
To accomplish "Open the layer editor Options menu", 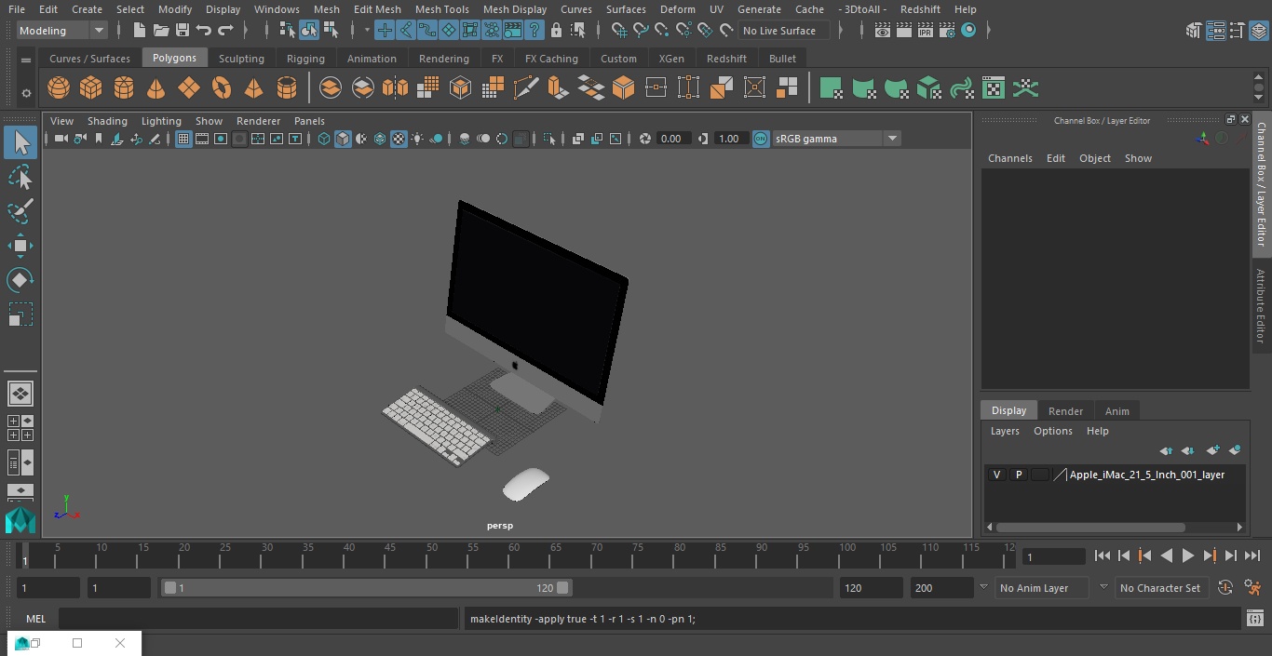I will point(1053,431).
